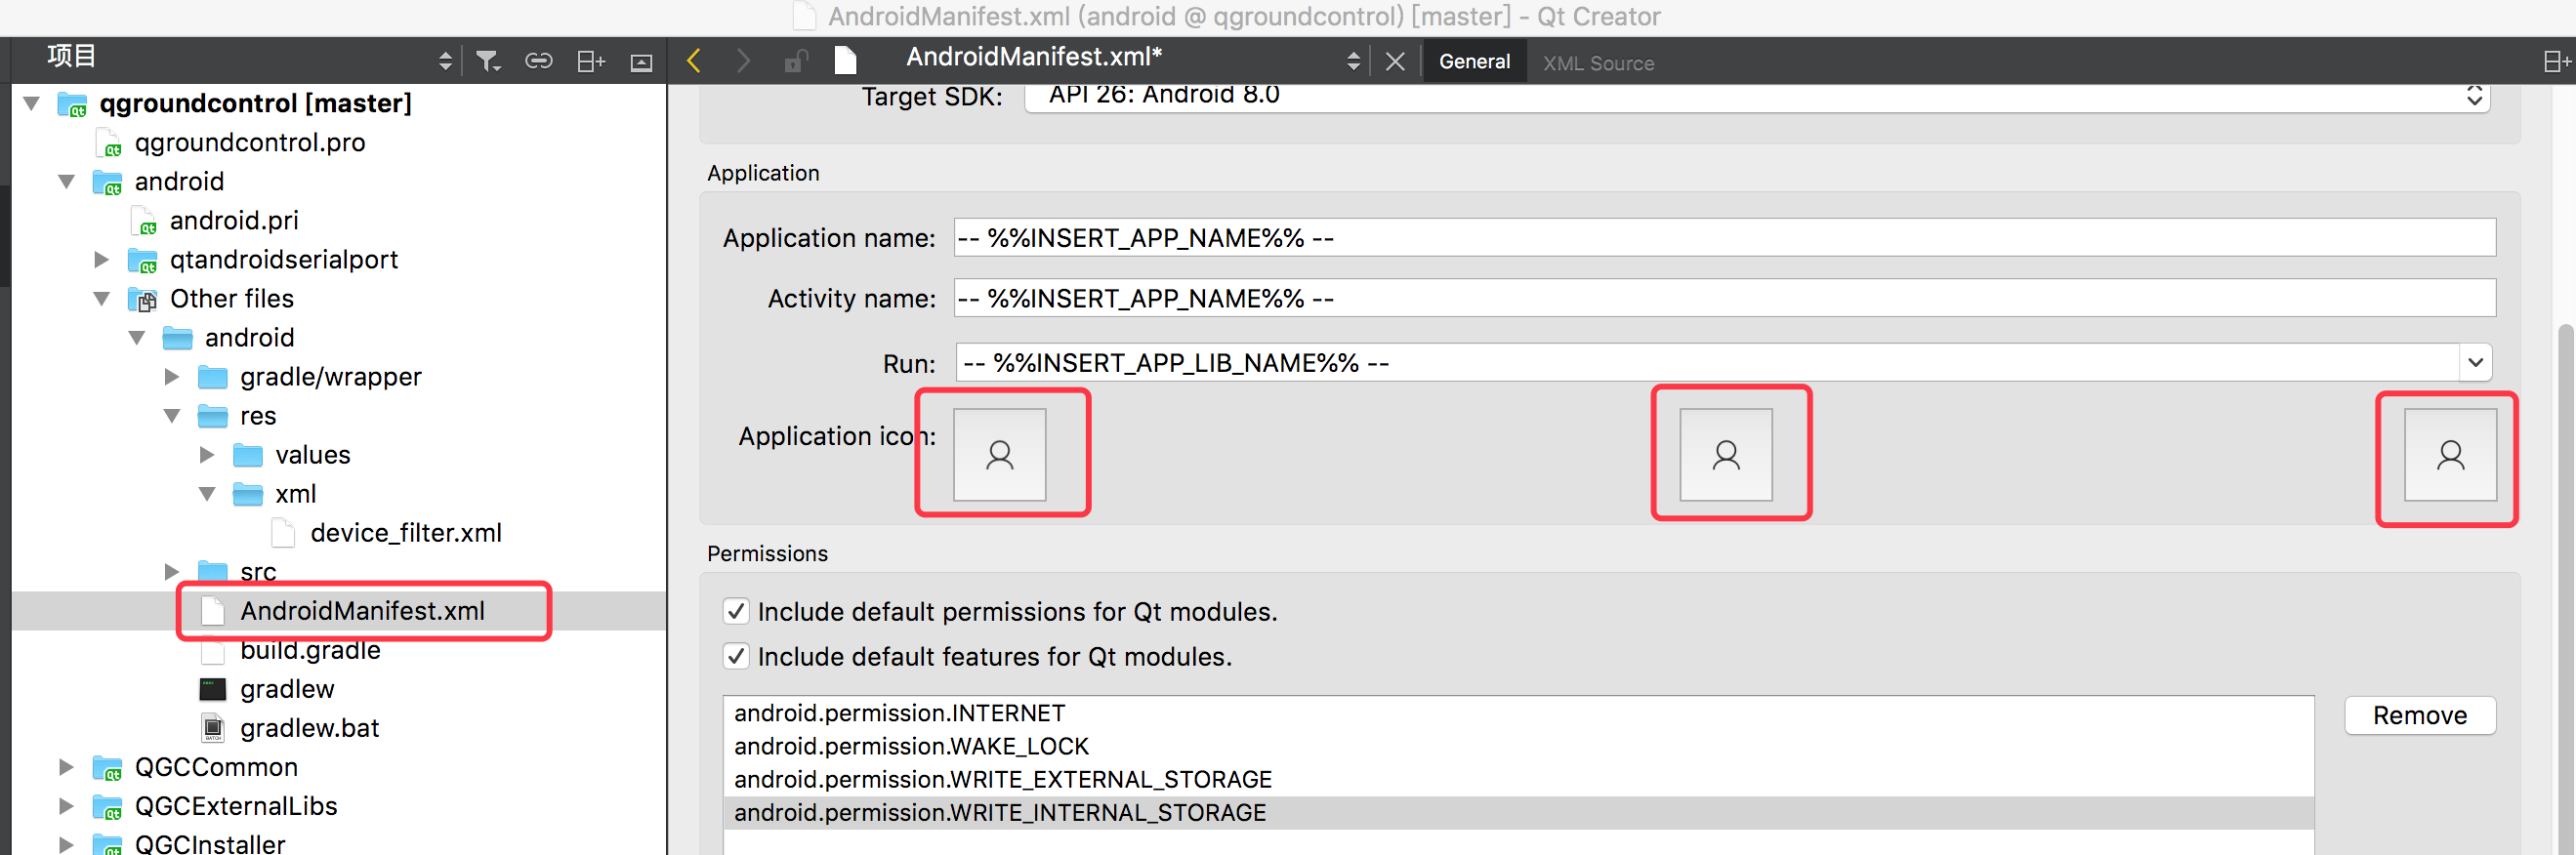The width and height of the screenshot is (2576, 855).
Task: Click the editor vertical scrollbar
Action: 2566,590
